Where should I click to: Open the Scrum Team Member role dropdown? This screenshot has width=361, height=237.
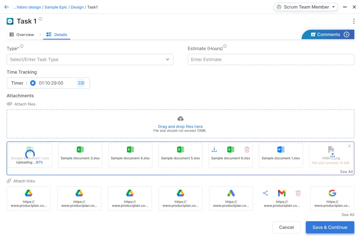coord(305,7)
